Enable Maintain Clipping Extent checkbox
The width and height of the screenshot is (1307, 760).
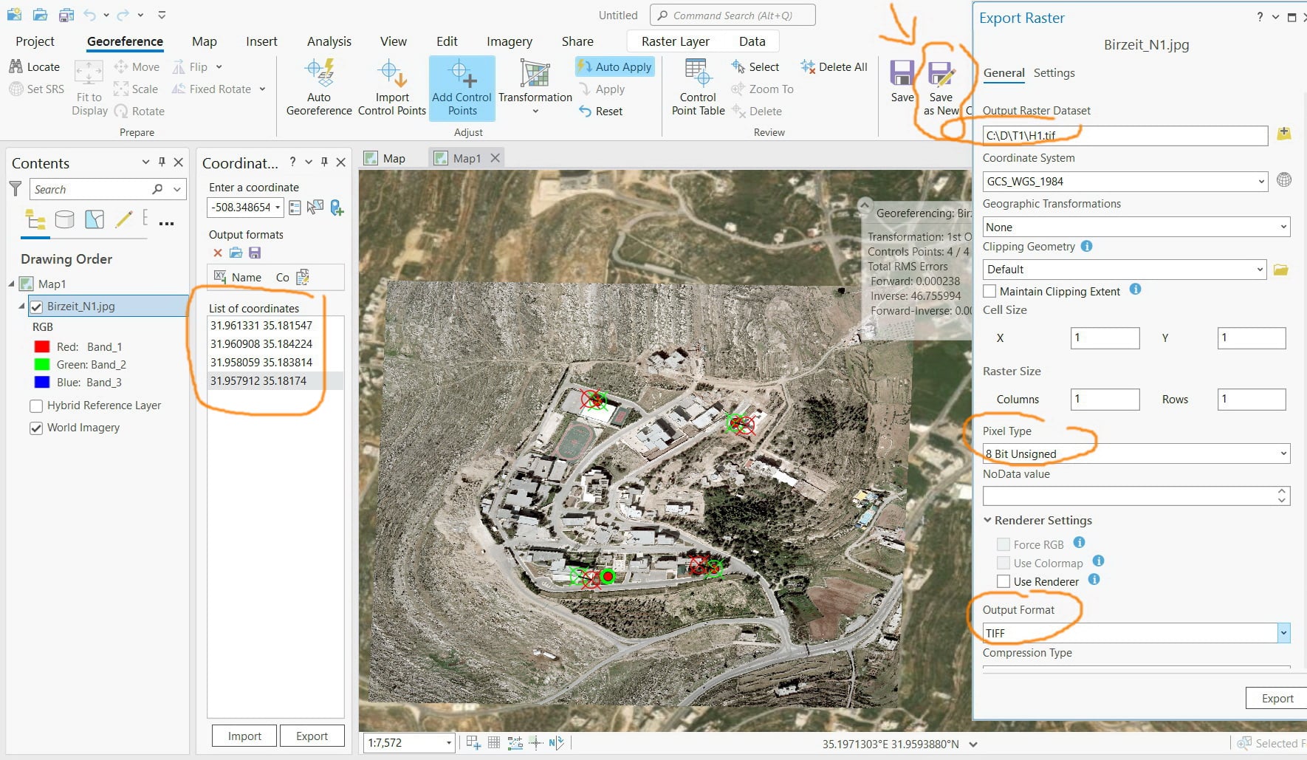[x=989, y=291]
